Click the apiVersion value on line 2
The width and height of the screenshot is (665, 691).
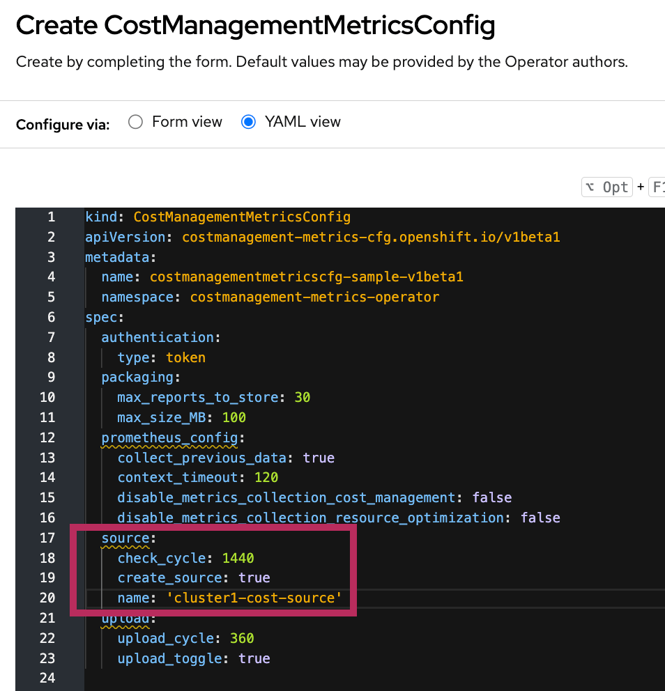[x=371, y=238]
